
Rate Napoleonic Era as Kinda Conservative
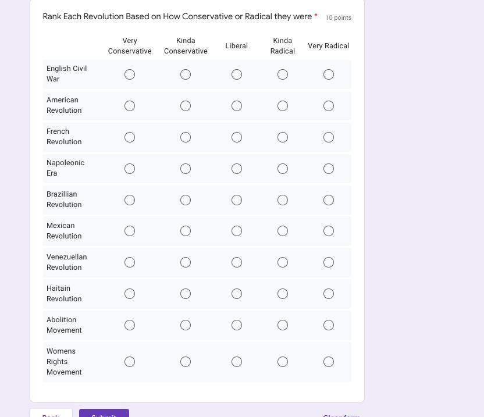click(186, 169)
